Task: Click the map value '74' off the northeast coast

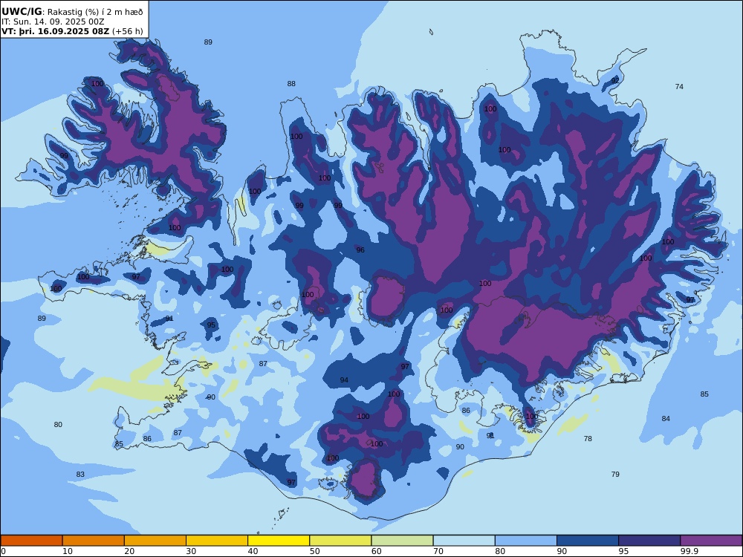Action: (x=679, y=87)
